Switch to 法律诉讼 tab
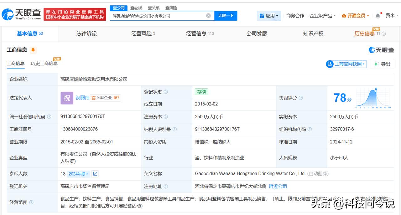 click(86, 33)
